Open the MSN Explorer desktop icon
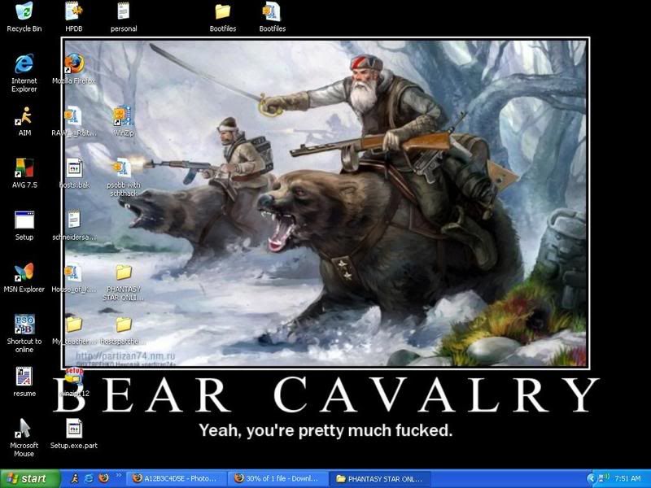The image size is (651, 488). pos(24,272)
